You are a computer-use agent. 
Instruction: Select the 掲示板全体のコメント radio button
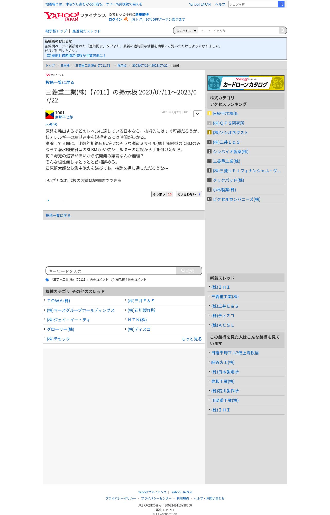113,280
